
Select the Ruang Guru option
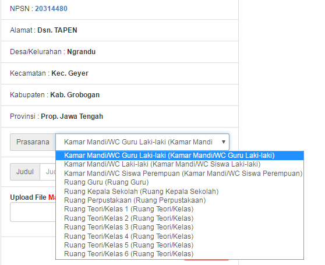point(180,182)
